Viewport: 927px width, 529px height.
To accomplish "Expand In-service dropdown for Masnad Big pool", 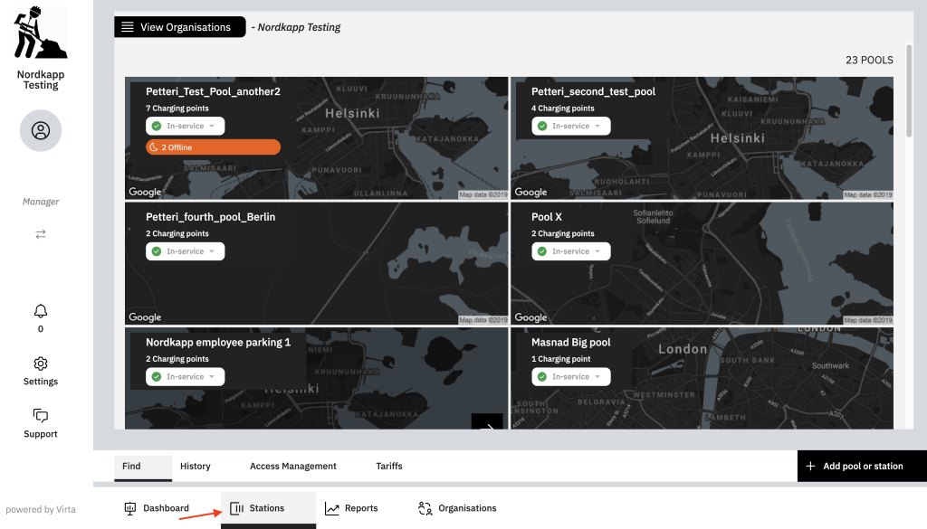I will (570, 377).
